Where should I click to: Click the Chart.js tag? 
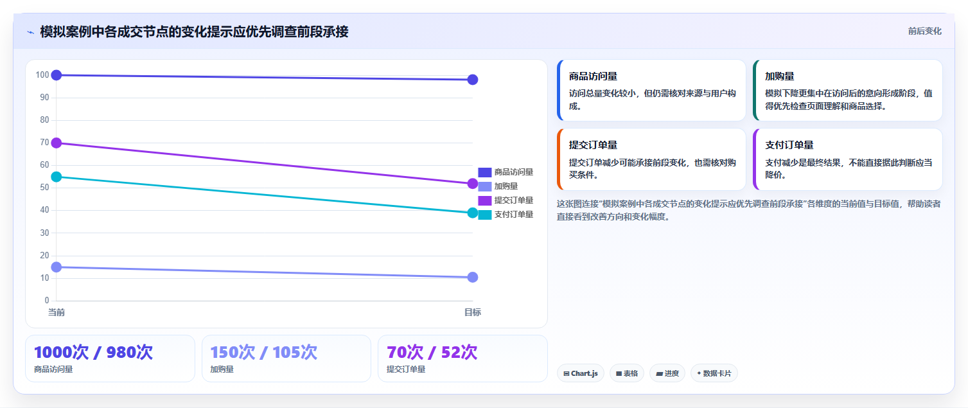[x=581, y=373]
